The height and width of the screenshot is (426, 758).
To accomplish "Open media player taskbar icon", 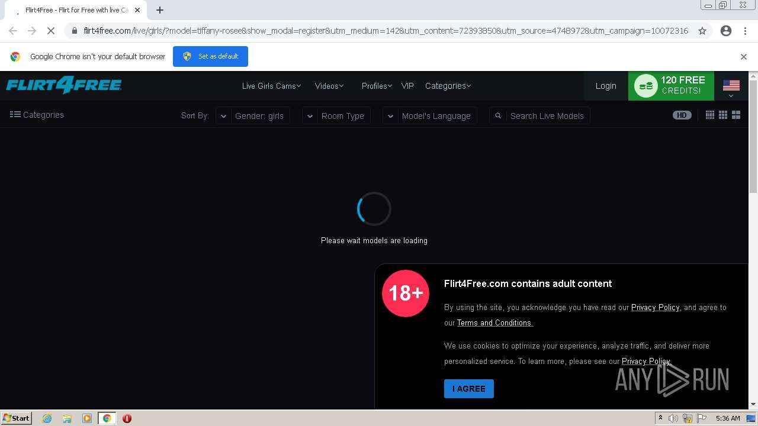I will [87, 418].
